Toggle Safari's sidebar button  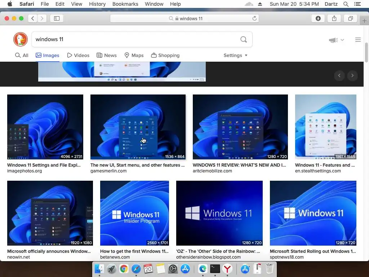57,18
